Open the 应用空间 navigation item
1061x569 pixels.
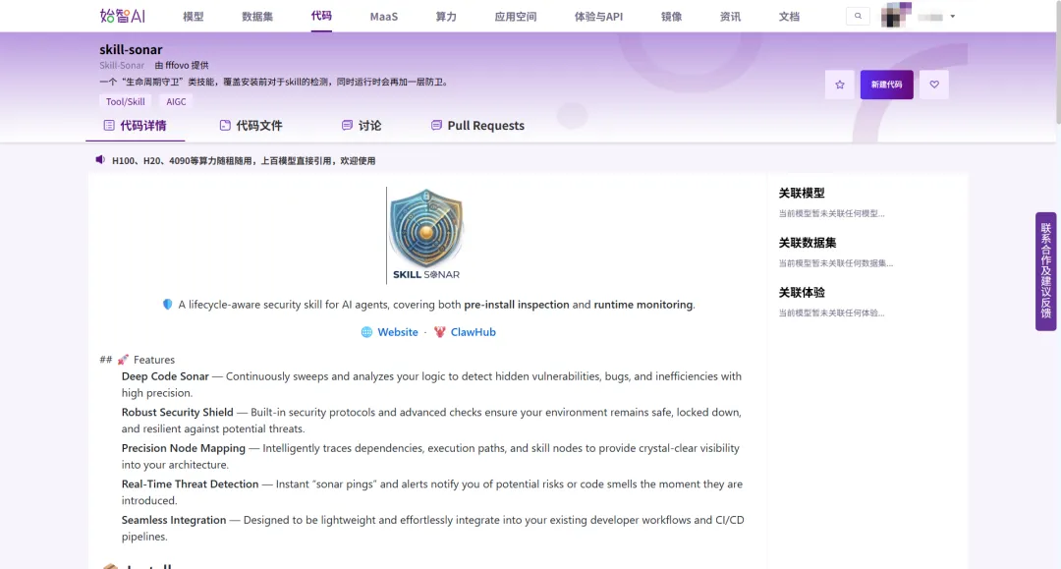pyautogui.click(x=516, y=17)
